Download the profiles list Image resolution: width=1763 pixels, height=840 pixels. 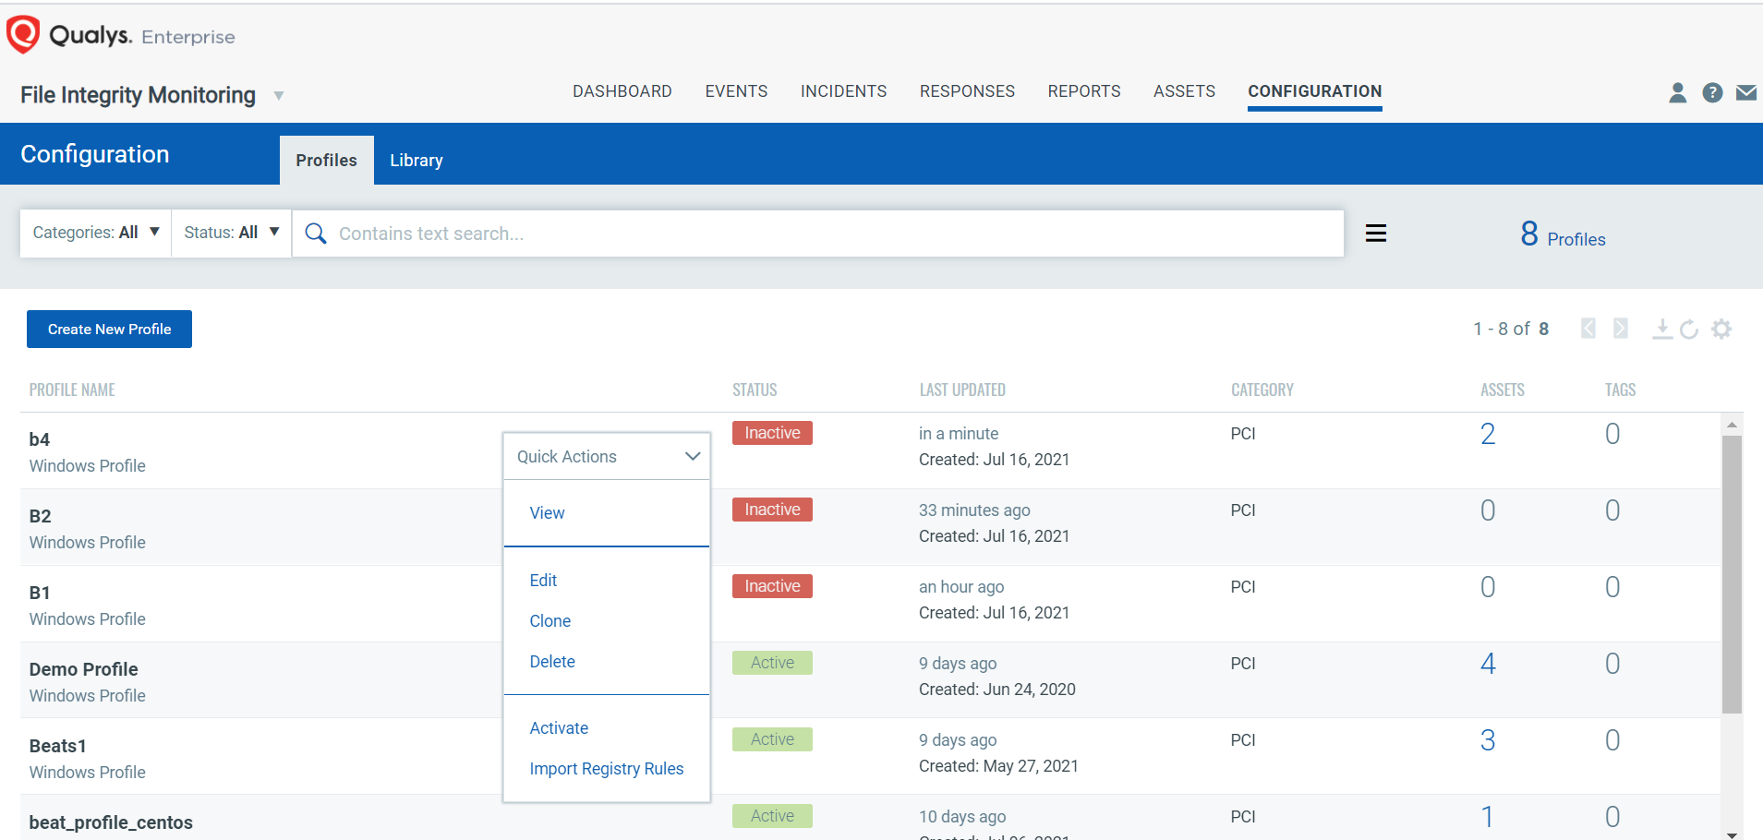(x=1661, y=329)
